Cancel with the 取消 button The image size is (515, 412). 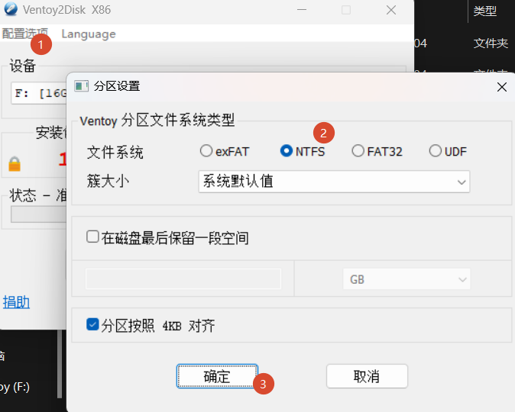tap(367, 376)
